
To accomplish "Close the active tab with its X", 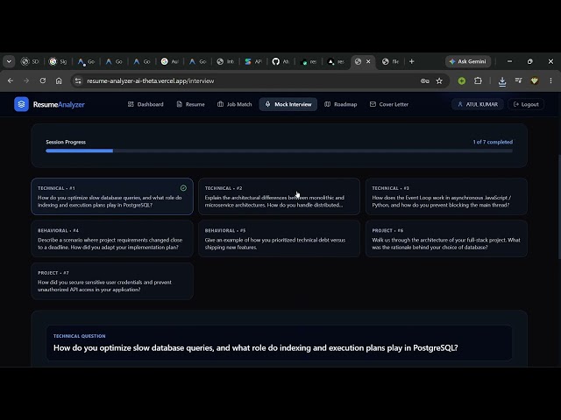I will (368, 61).
